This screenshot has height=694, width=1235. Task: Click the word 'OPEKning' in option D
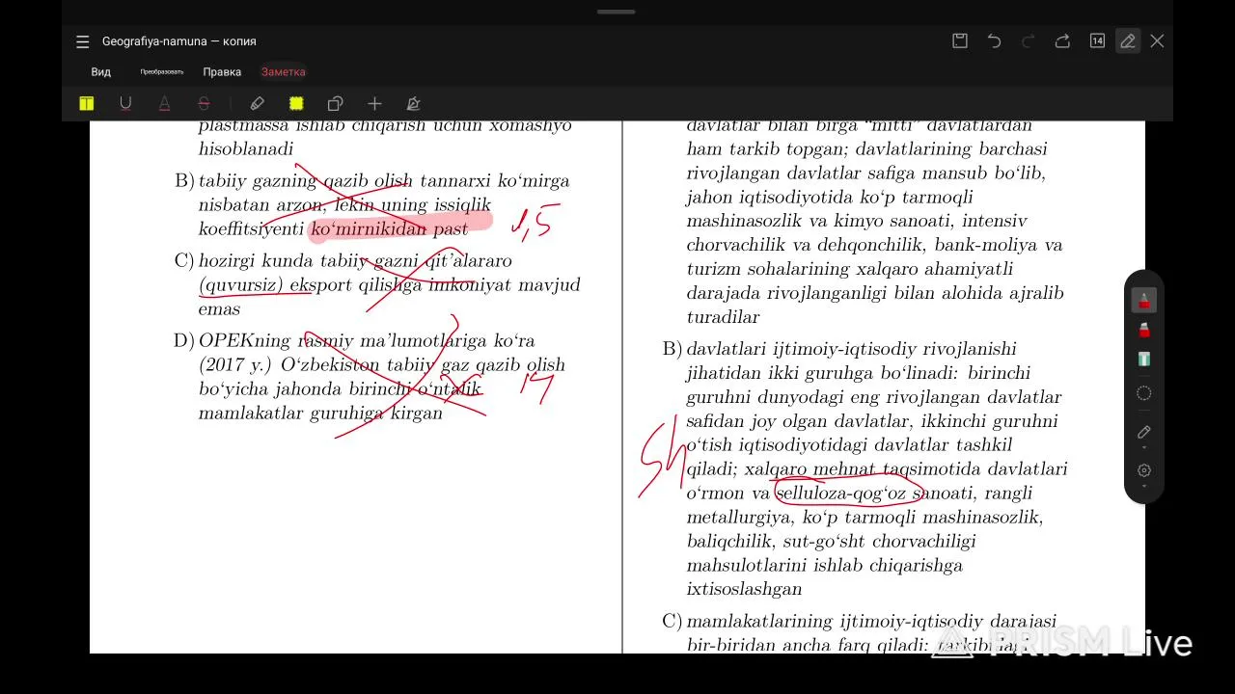[246, 341]
